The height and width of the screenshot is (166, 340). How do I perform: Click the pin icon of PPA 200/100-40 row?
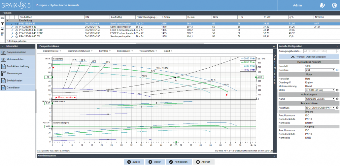click(12, 27)
